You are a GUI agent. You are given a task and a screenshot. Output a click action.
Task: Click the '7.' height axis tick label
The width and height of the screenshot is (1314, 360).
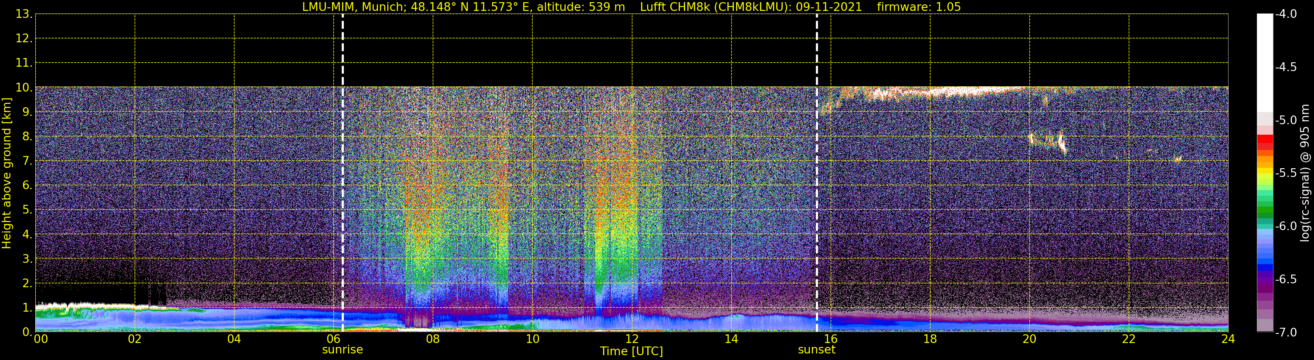pos(27,161)
